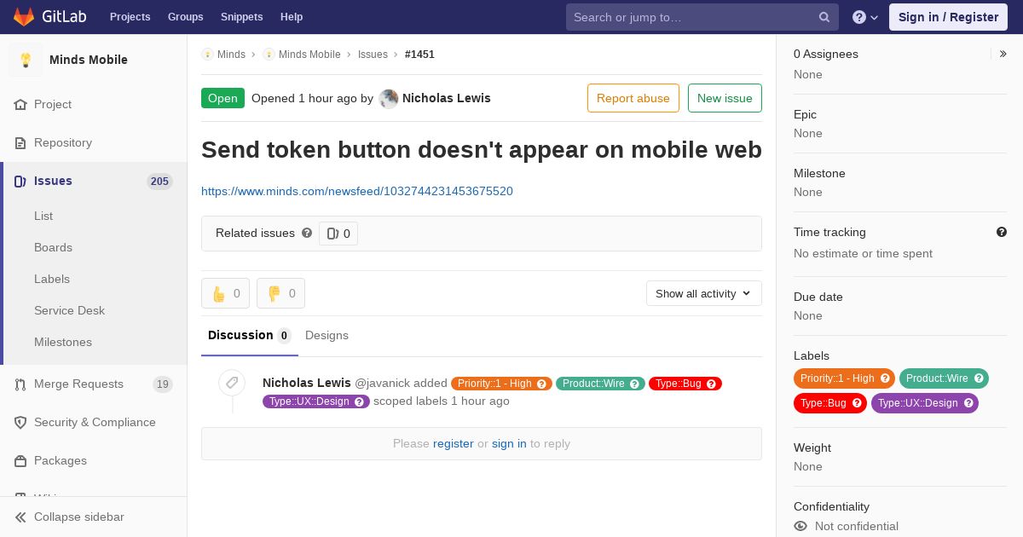The height and width of the screenshot is (537, 1023).
Task: Click orange Priority::1 - High label in right sidebar
Action: (x=844, y=378)
